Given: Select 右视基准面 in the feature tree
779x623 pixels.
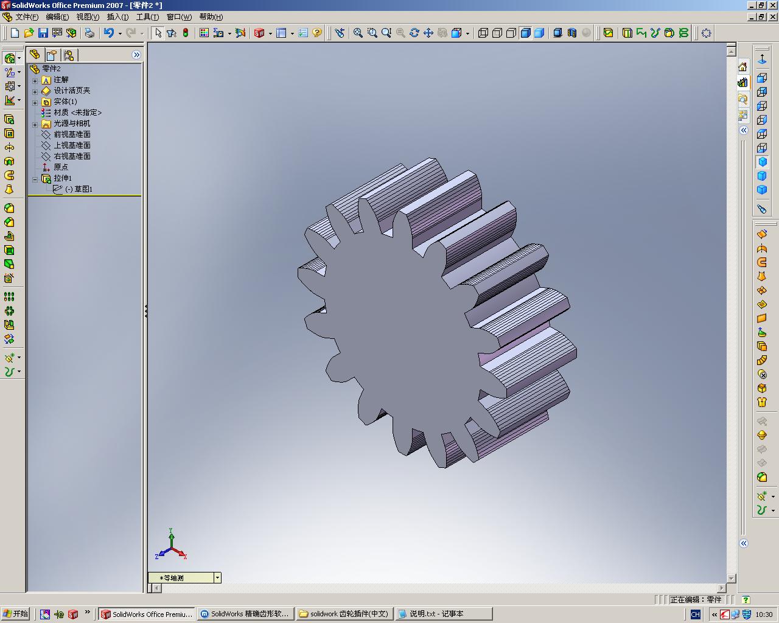Looking at the screenshot, I should pyautogui.click(x=72, y=156).
